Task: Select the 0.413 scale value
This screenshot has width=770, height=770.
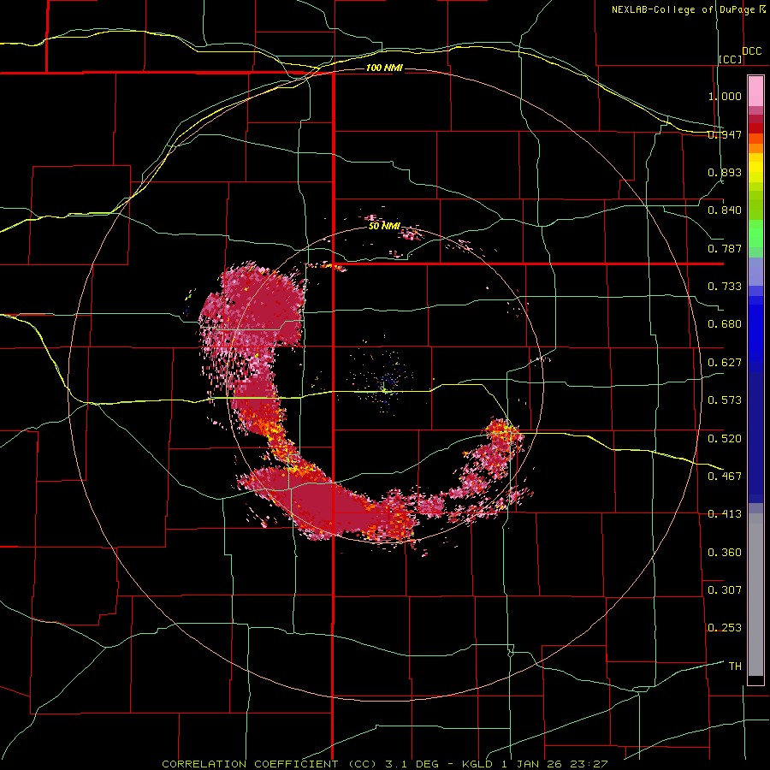Action: (x=725, y=514)
